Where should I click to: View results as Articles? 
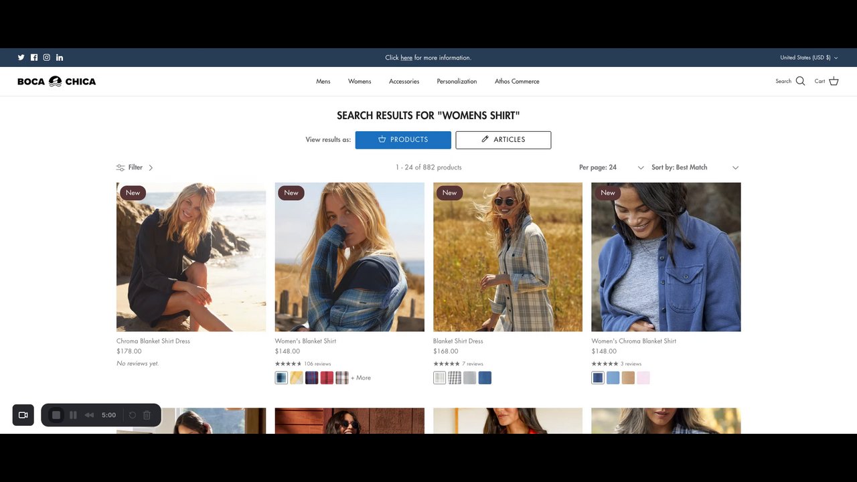tap(503, 140)
